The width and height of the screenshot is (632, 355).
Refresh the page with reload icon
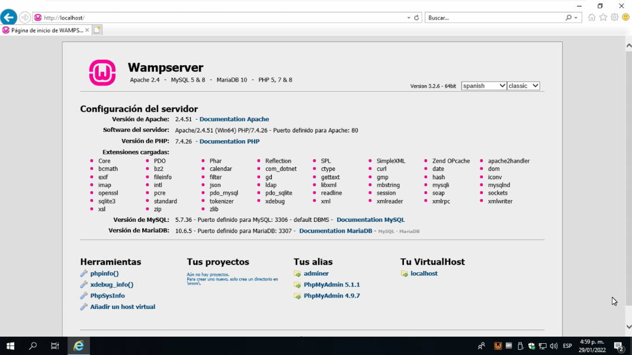(x=416, y=18)
